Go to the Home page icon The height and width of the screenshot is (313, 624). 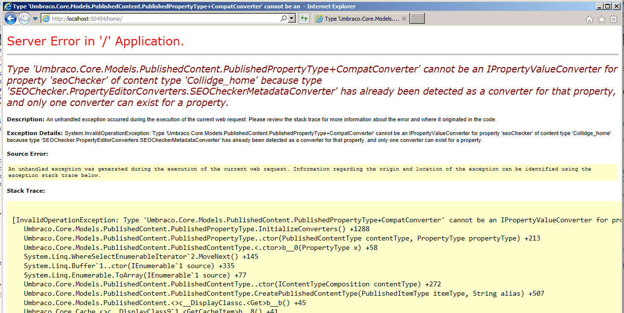coord(589,19)
